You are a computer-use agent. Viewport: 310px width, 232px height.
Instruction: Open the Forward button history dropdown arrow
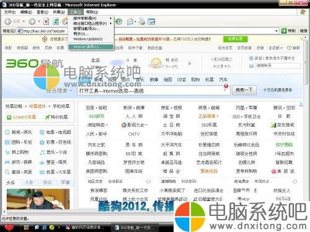[38, 22]
